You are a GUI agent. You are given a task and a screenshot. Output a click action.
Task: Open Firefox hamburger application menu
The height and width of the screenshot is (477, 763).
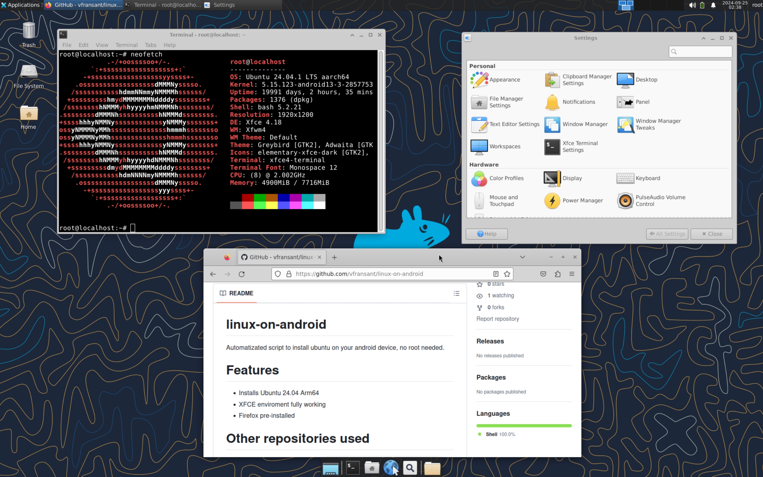[572, 274]
